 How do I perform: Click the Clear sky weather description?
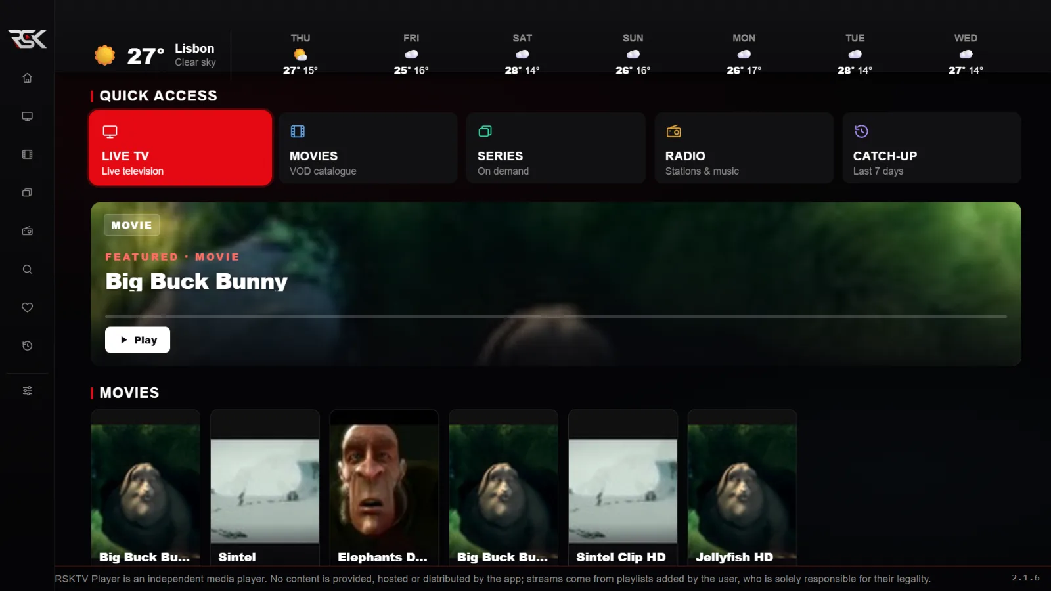(195, 62)
